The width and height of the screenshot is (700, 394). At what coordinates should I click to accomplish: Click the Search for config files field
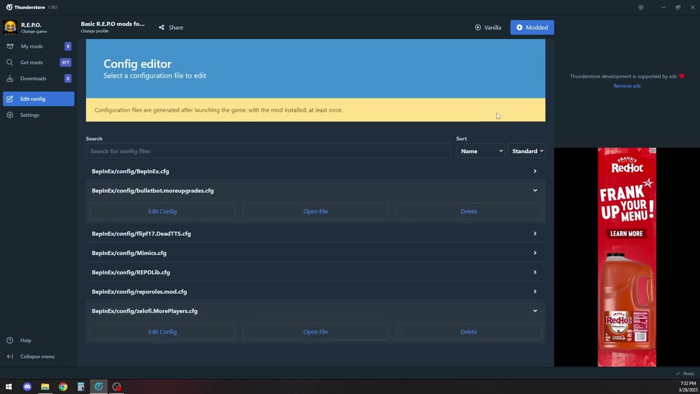pos(268,151)
